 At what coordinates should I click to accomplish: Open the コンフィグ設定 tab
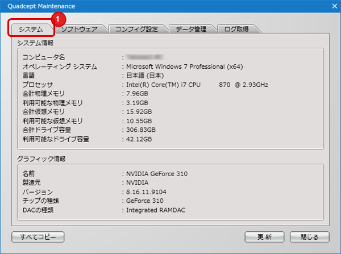(136, 29)
